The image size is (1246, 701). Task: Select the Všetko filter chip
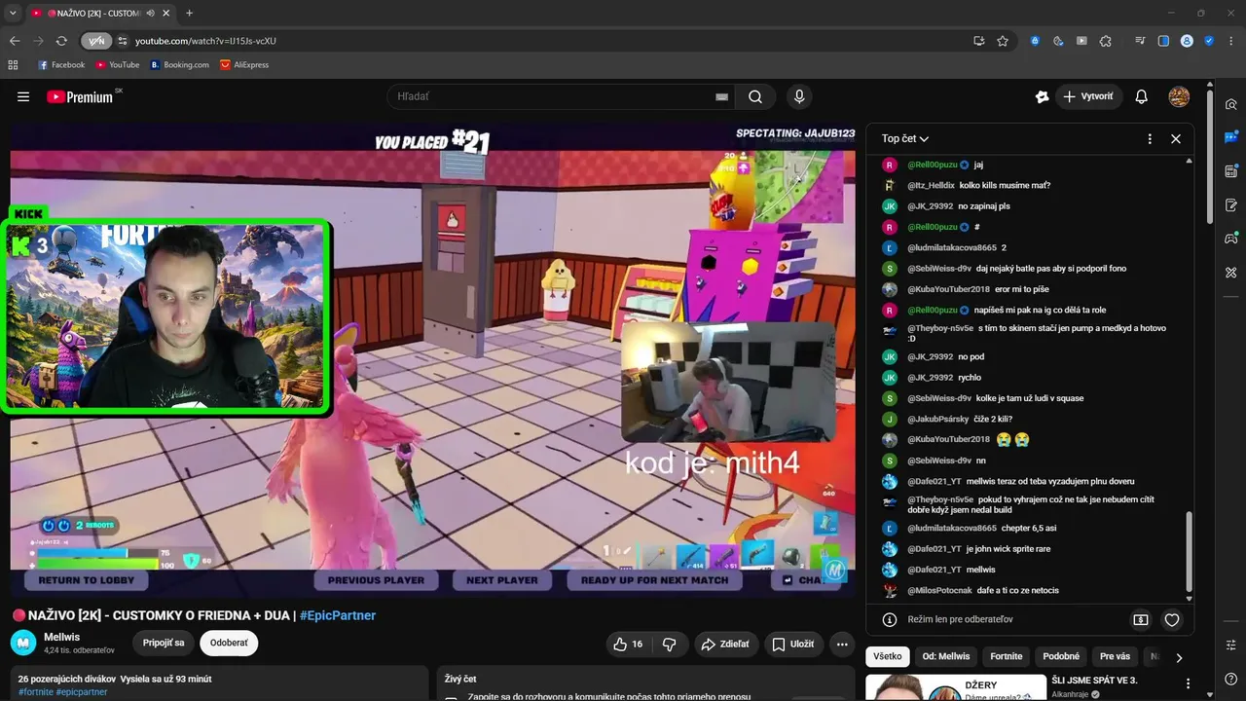887,657
